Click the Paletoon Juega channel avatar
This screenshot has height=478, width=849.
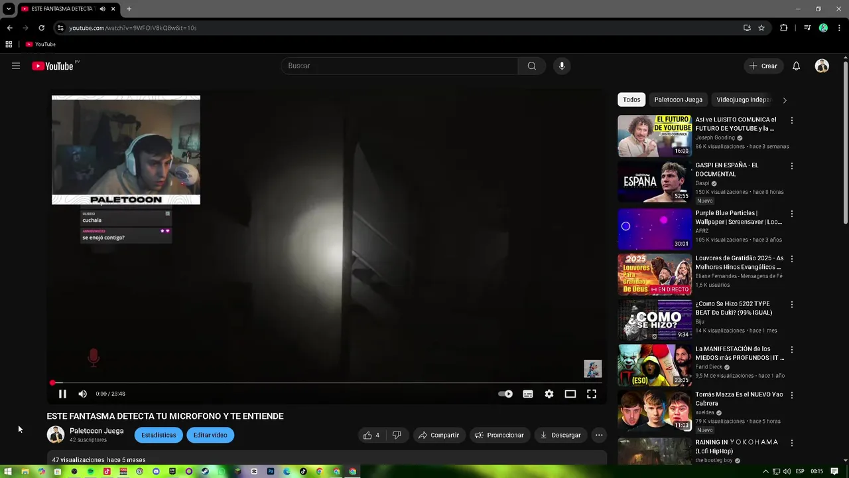[x=56, y=435]
